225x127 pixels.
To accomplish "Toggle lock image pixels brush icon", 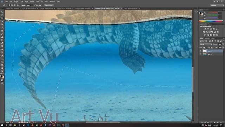I will click(x=207, y=48).
